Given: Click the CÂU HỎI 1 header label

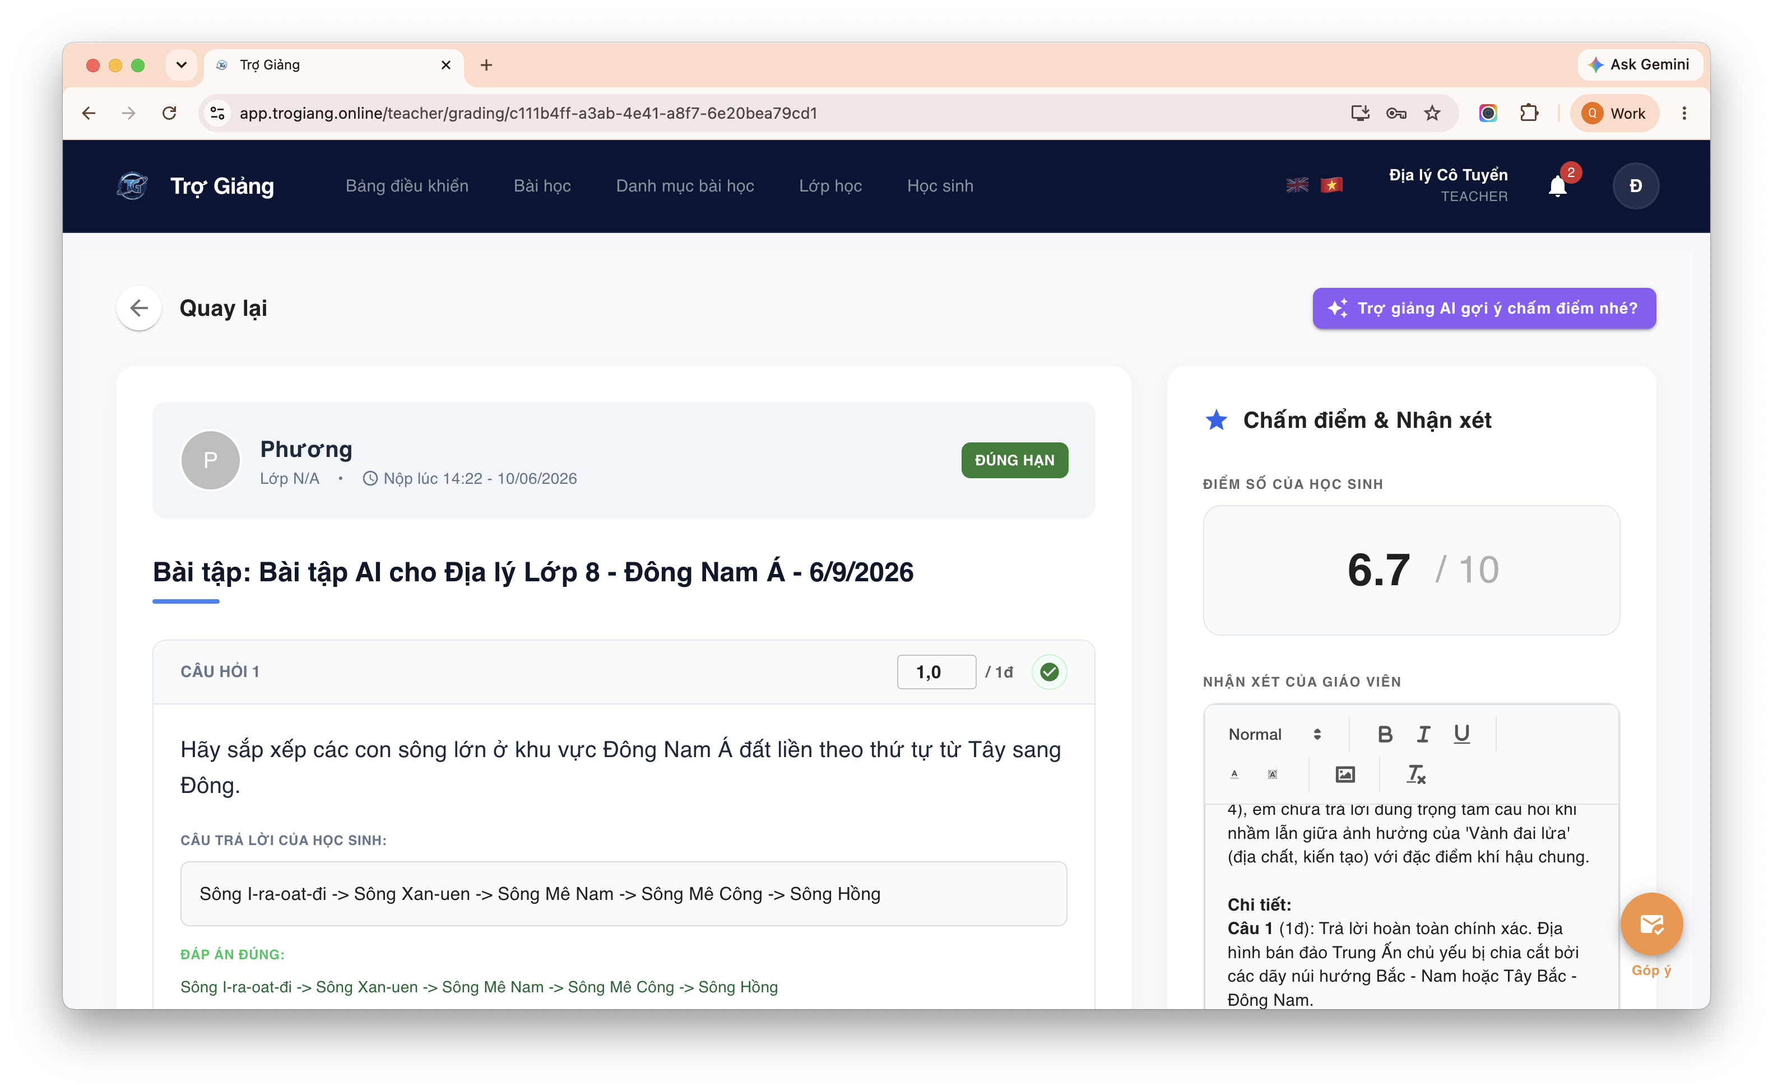Looking at the screenshot, I should coord(220,671).
